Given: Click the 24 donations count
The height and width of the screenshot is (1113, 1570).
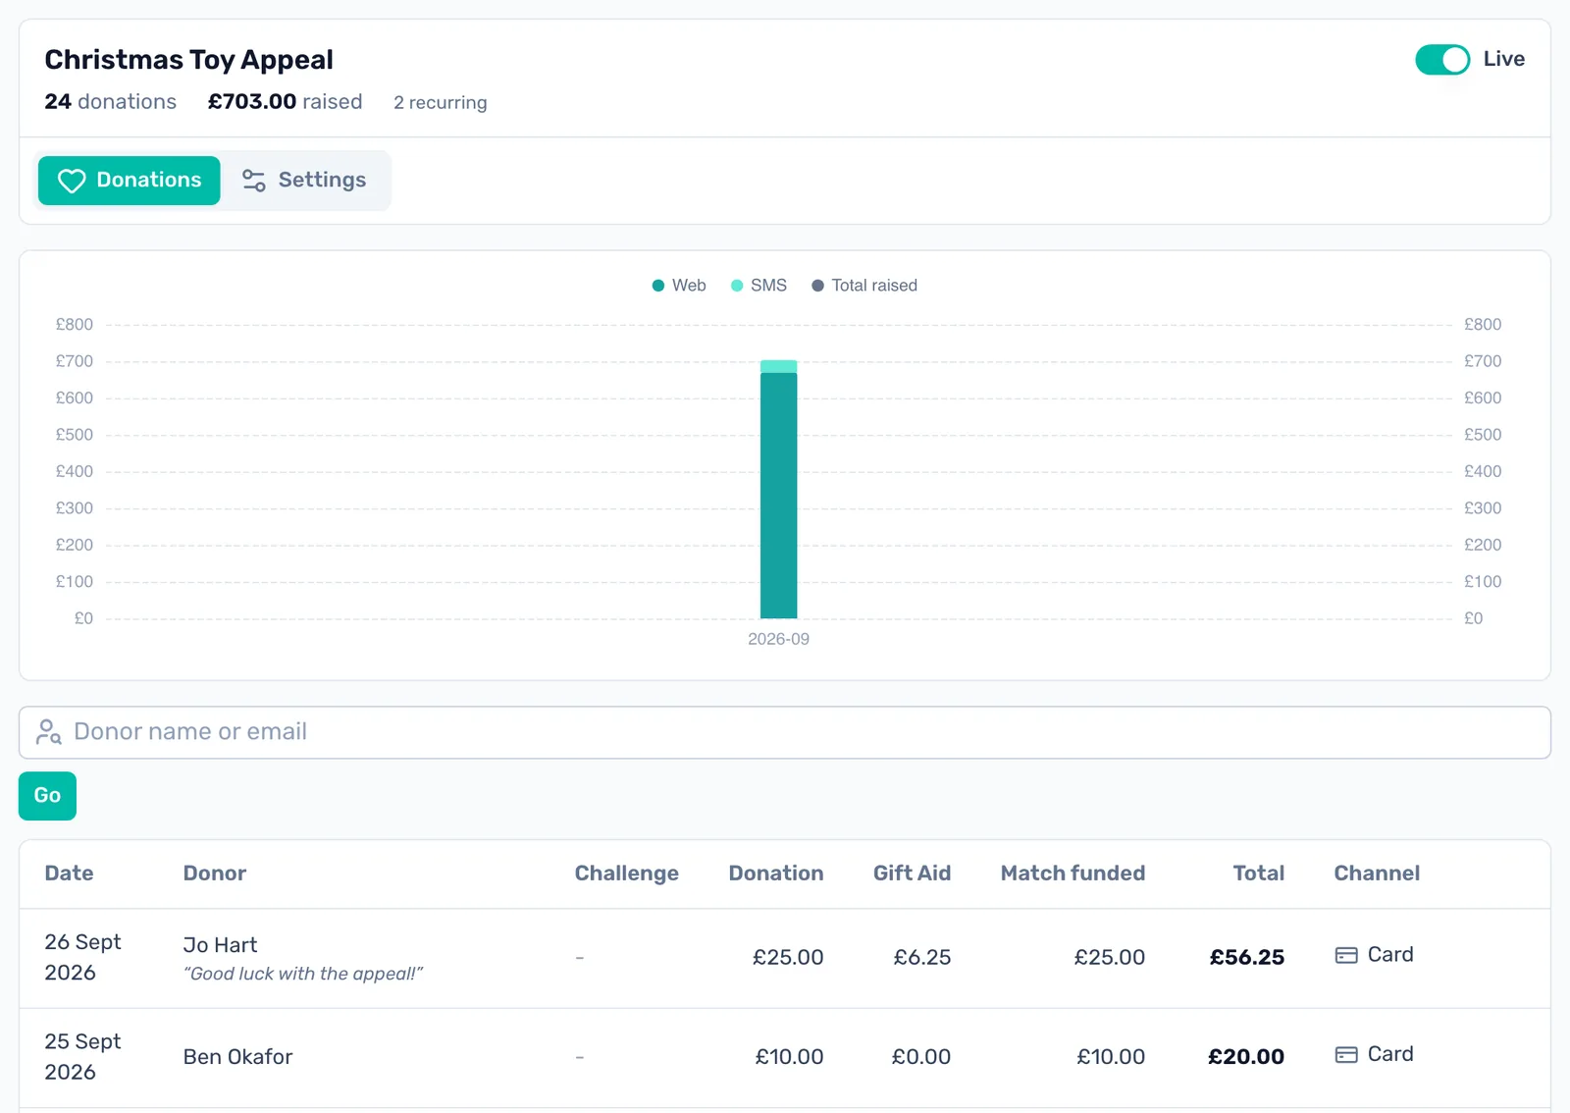Looking at the screenshot, I should [111, 102].
